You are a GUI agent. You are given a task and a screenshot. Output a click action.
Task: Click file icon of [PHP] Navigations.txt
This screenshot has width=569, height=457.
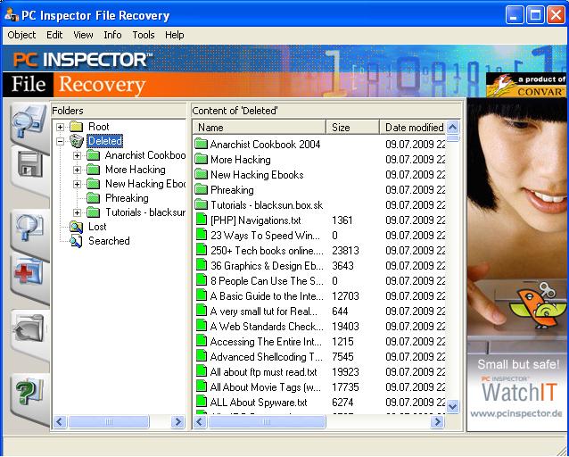tap(201, 220)
